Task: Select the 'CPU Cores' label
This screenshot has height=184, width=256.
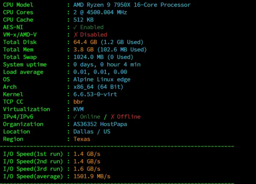Action: tap(18, 12)
